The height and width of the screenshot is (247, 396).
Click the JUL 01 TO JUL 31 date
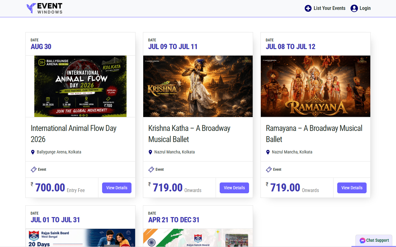click(55, 220)
